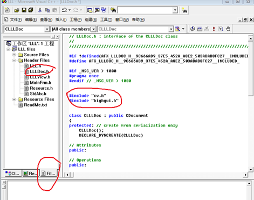Click the Cut scissors icon
This screenshot has height=200, width=254.
40,10
